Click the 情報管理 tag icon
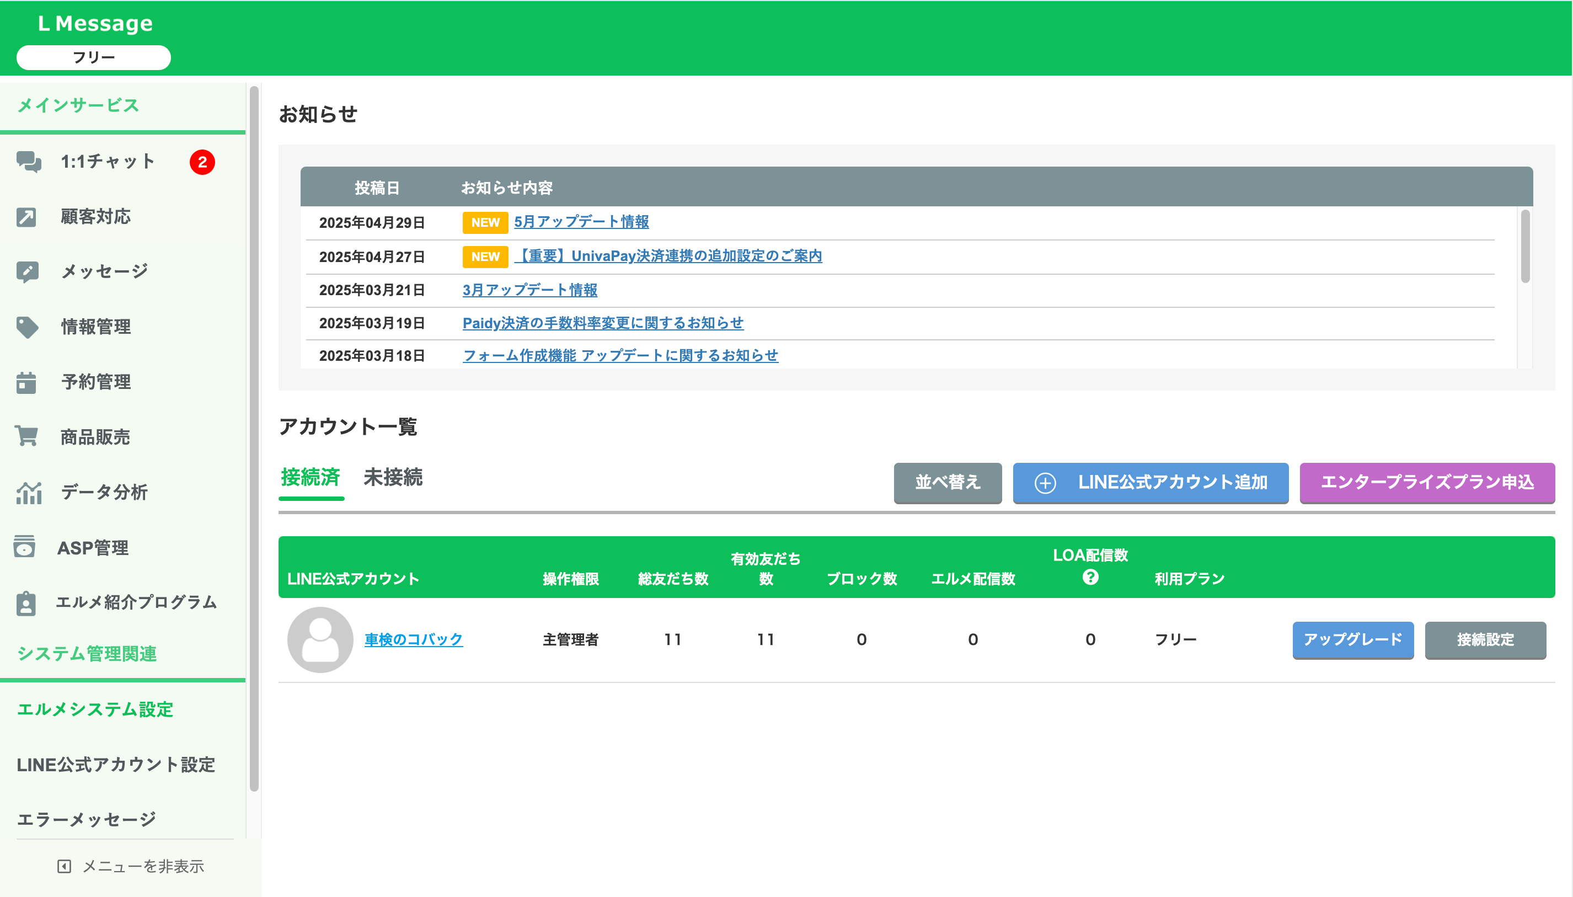The width and height of the screenshot is (1573, 897). click(x=27, y=327)
